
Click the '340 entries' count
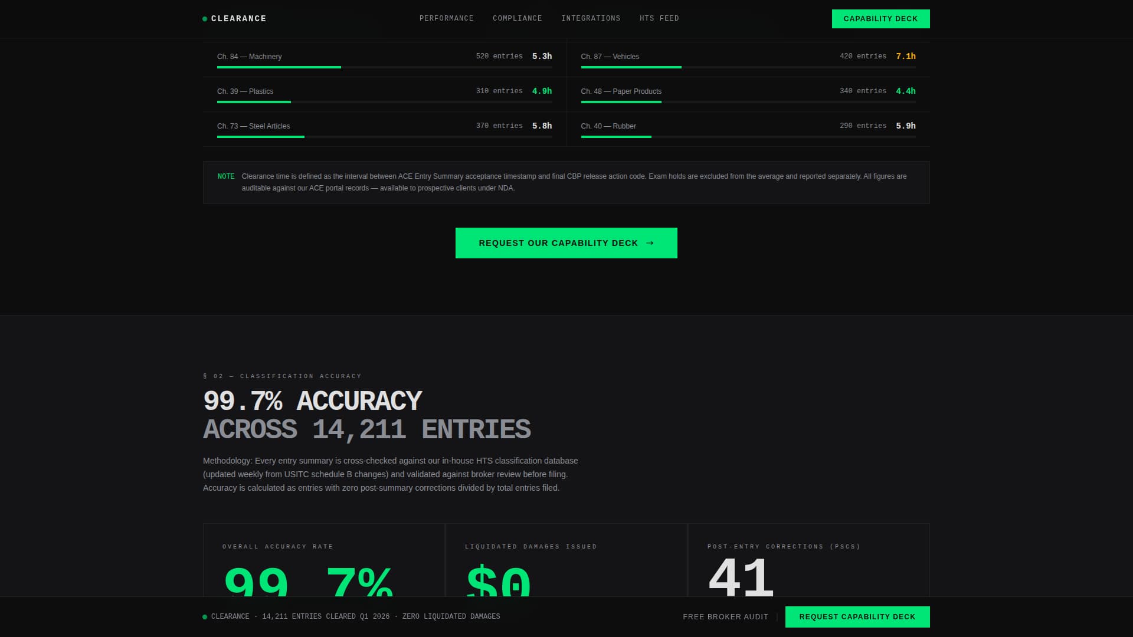click(863, 91)
